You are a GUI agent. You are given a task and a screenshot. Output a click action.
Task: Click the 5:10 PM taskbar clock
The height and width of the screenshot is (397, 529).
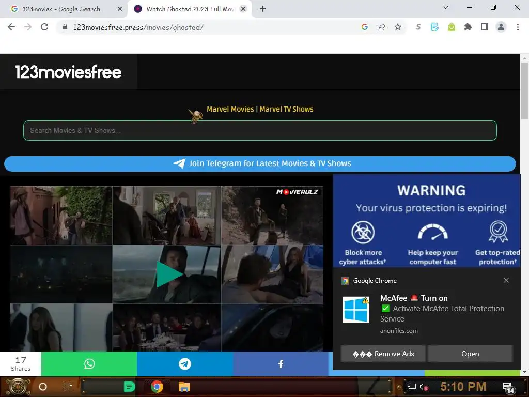463,387
